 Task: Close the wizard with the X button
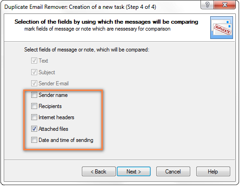225,5
